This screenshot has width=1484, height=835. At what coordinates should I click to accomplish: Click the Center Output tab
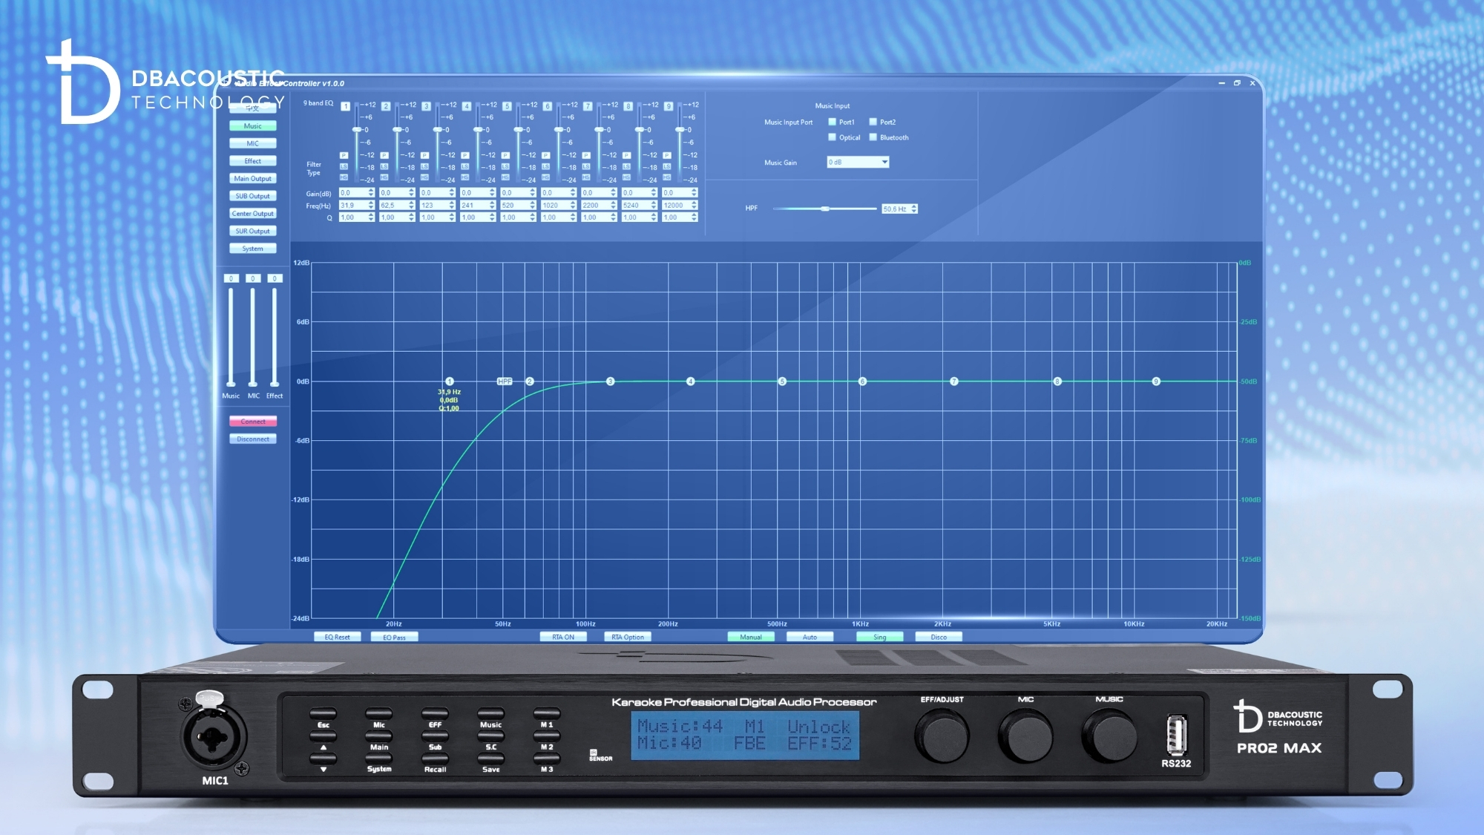253,214
